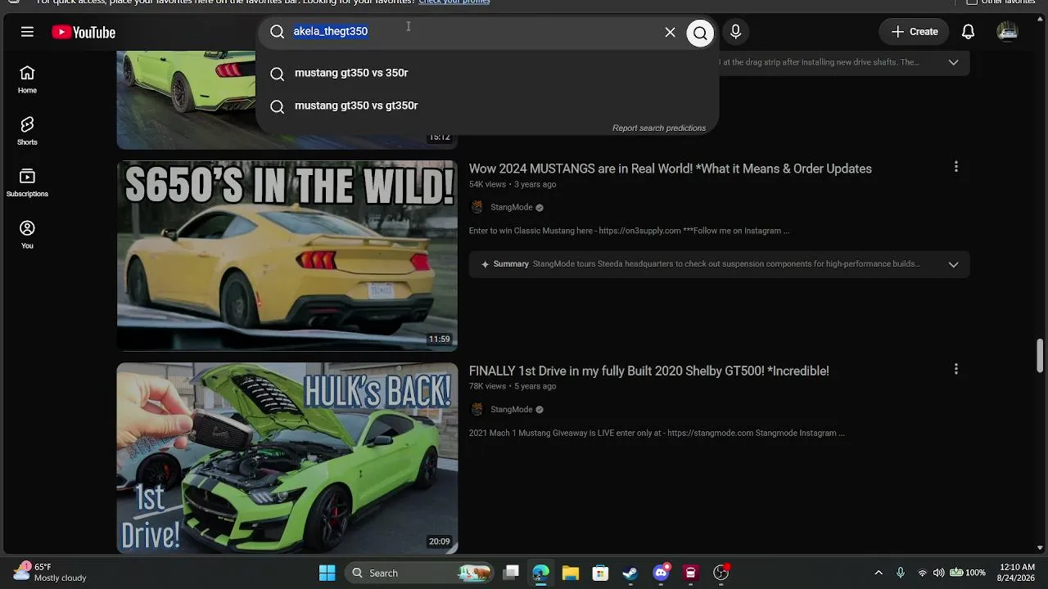This screenshot has height=589, width=1048.
Task: Open 'FINALLY 1st Drive' Shelby GT500 video title
Action: (x=649, y=371)
